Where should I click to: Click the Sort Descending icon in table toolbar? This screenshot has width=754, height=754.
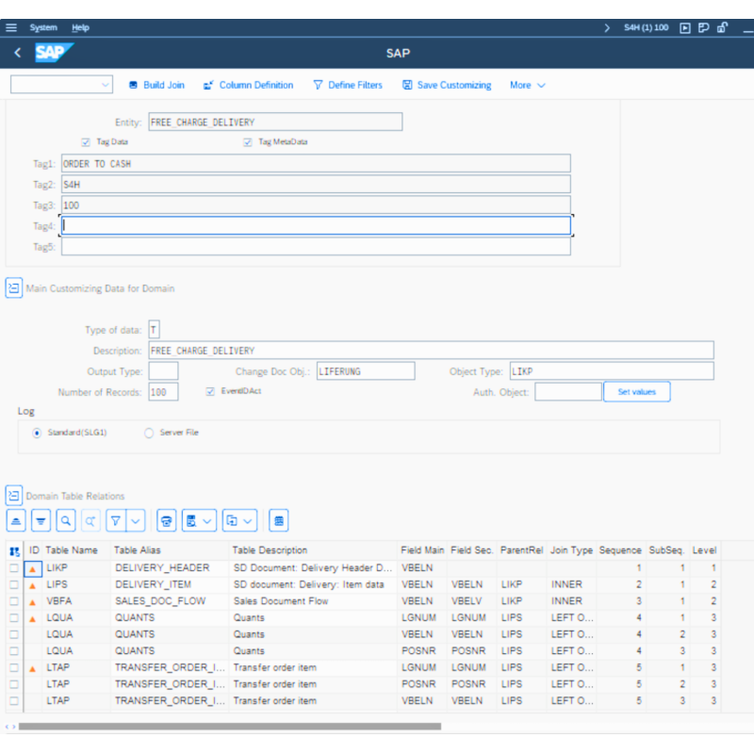[x=41, y=520]
